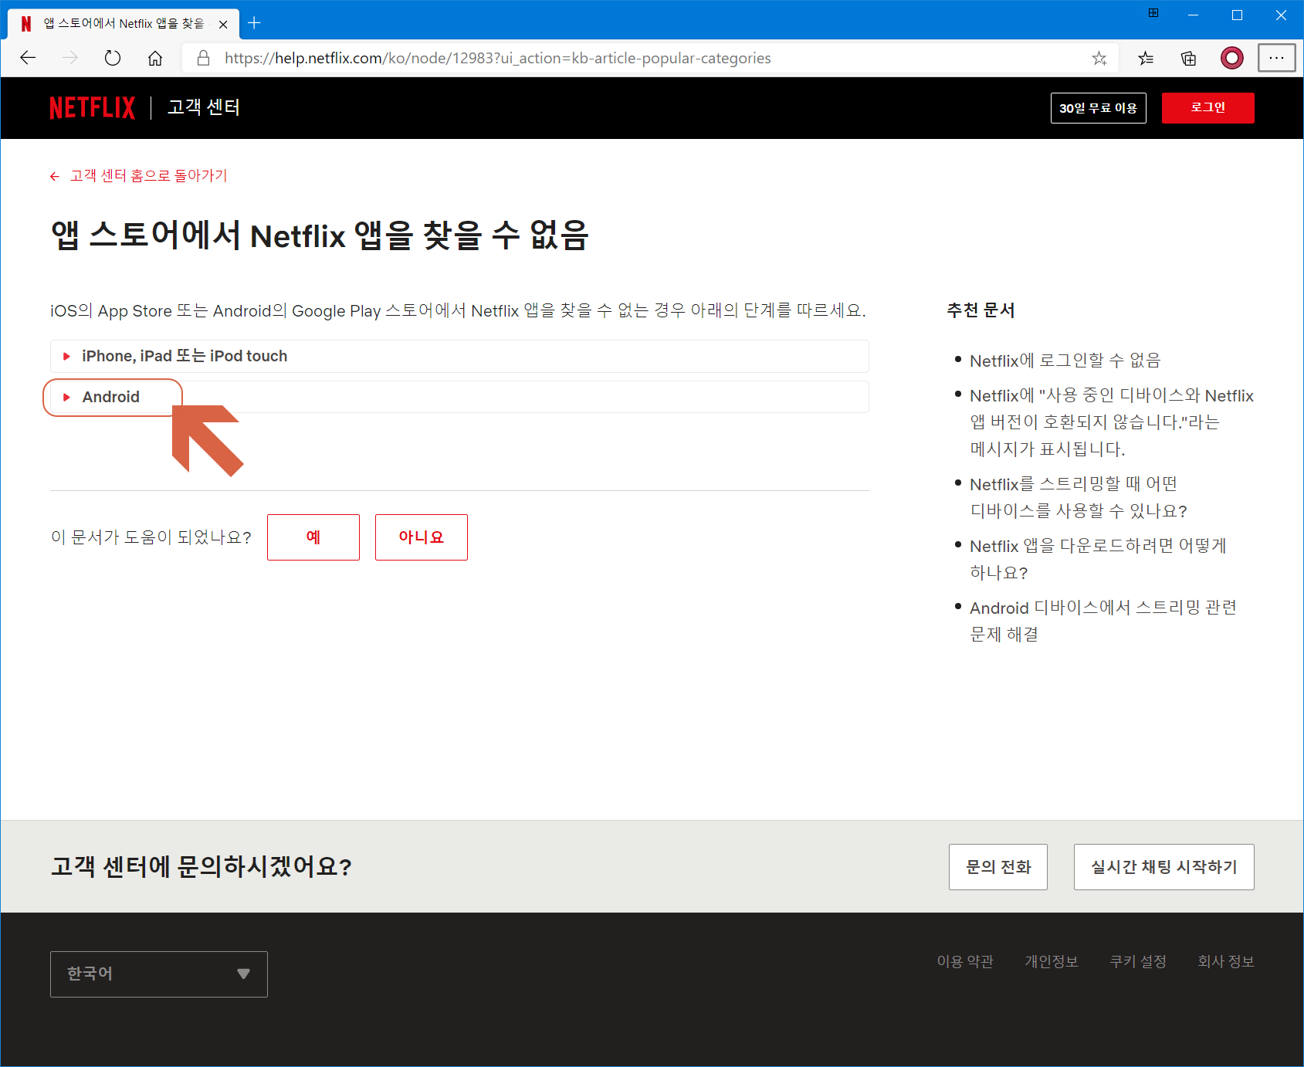Click the small icon left of minimize
This screenshot has width=1304, height=1067.
[x=1153, y=13]
